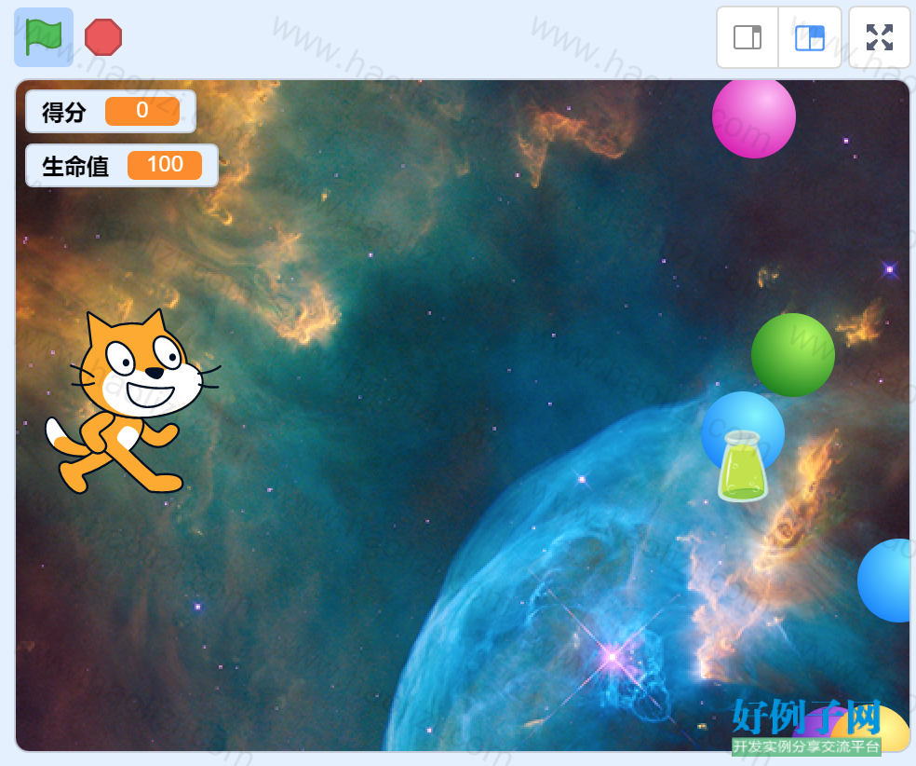
Task: Click the blue ball at right edge
Action: [884, 580]
